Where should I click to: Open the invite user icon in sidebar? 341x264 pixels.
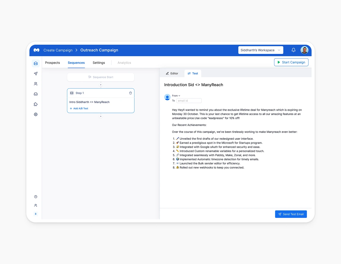click(x=36, y=205)
